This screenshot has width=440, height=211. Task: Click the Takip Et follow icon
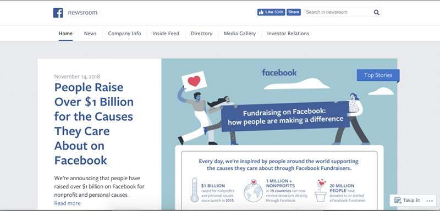pyautogui.click(x=398, y=201)
